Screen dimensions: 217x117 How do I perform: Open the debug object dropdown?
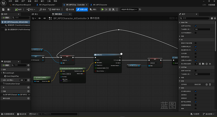click(x=129, y=9)
